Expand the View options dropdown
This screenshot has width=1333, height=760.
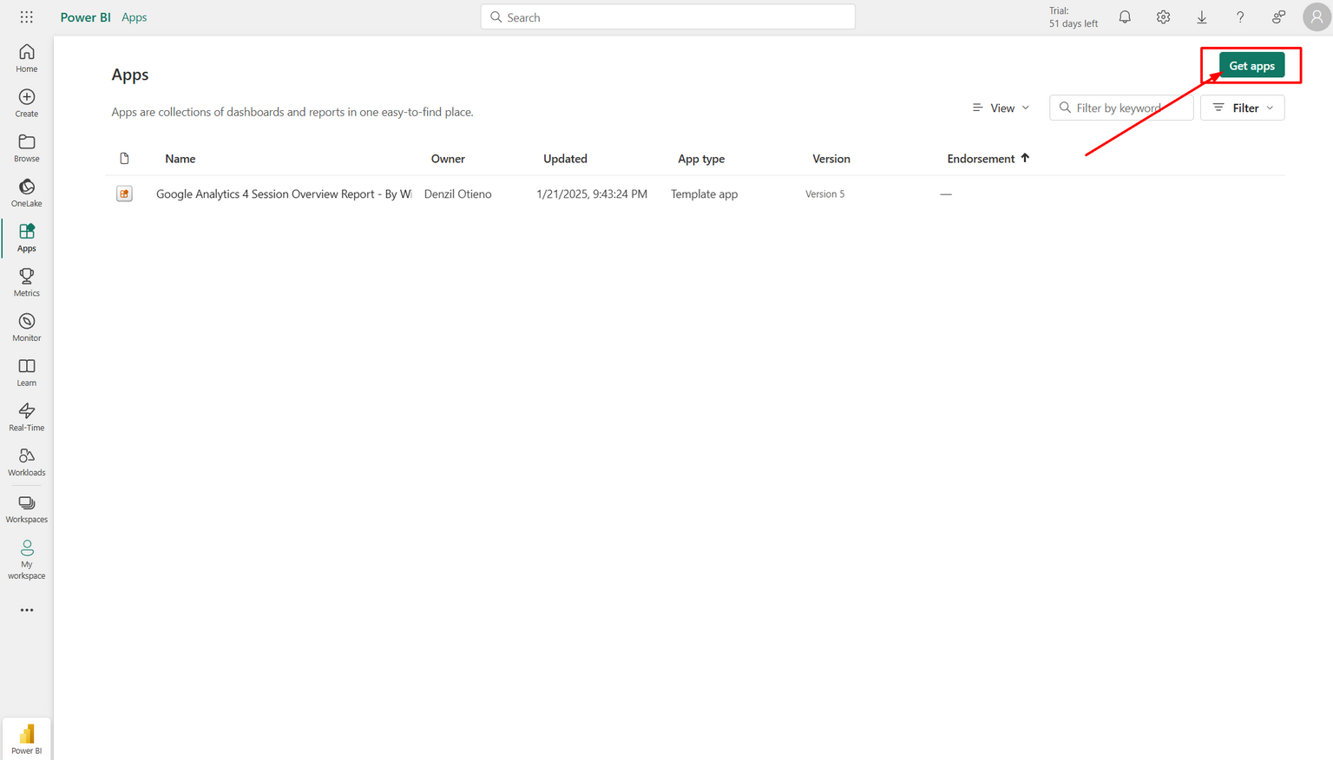pyautogui.click(x=1001, y=108)
